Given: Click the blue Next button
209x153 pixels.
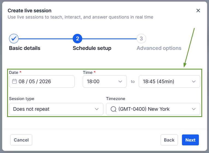Looking at the screenshot, I should pos(190,140).
